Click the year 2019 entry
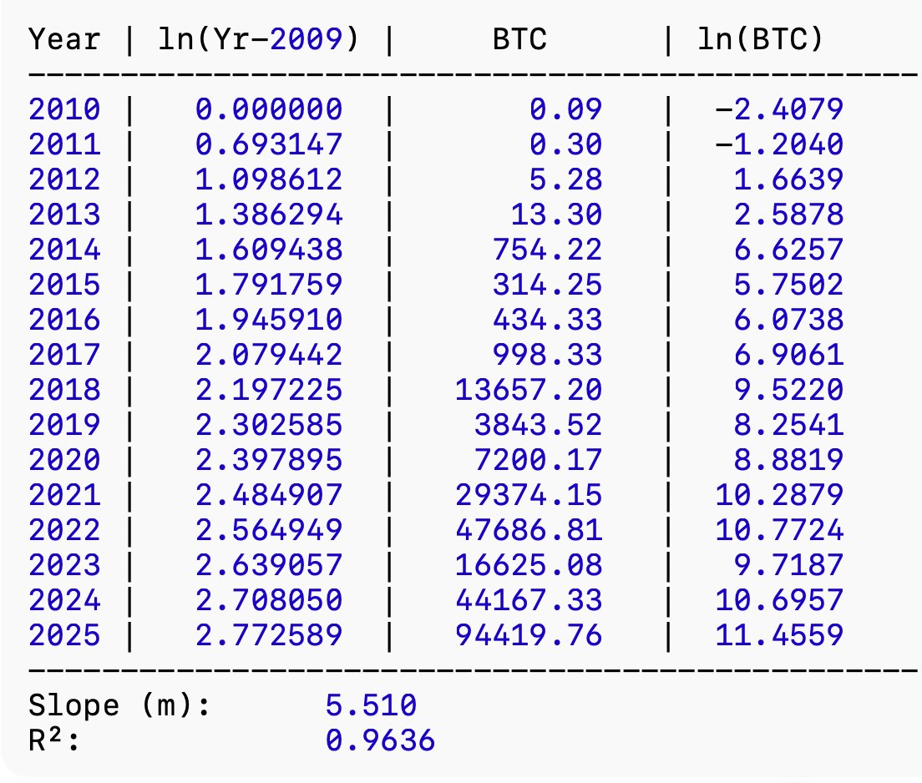The width and height of the screenshot is (922, 783). click(64, 425)
